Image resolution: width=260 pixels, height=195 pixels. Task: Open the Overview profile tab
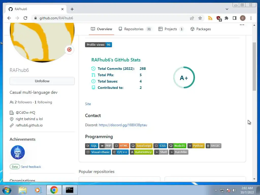(x=102, y=29)
